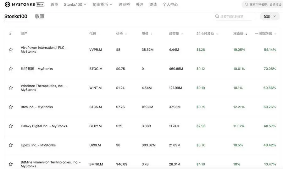Click the 代码 column header
The width and height of the screenshot is (283, 169).
tap(92, 34)
